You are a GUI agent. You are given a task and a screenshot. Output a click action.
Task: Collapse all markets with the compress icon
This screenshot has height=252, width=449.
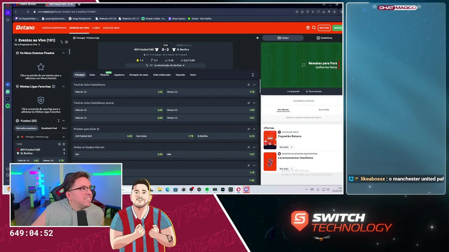pyautogui.click(x=253, y=75)
